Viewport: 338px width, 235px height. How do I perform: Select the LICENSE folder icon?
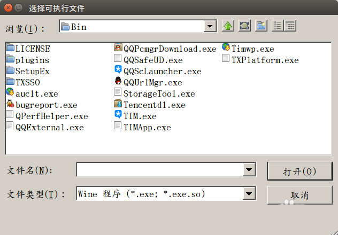coord(10,48)
